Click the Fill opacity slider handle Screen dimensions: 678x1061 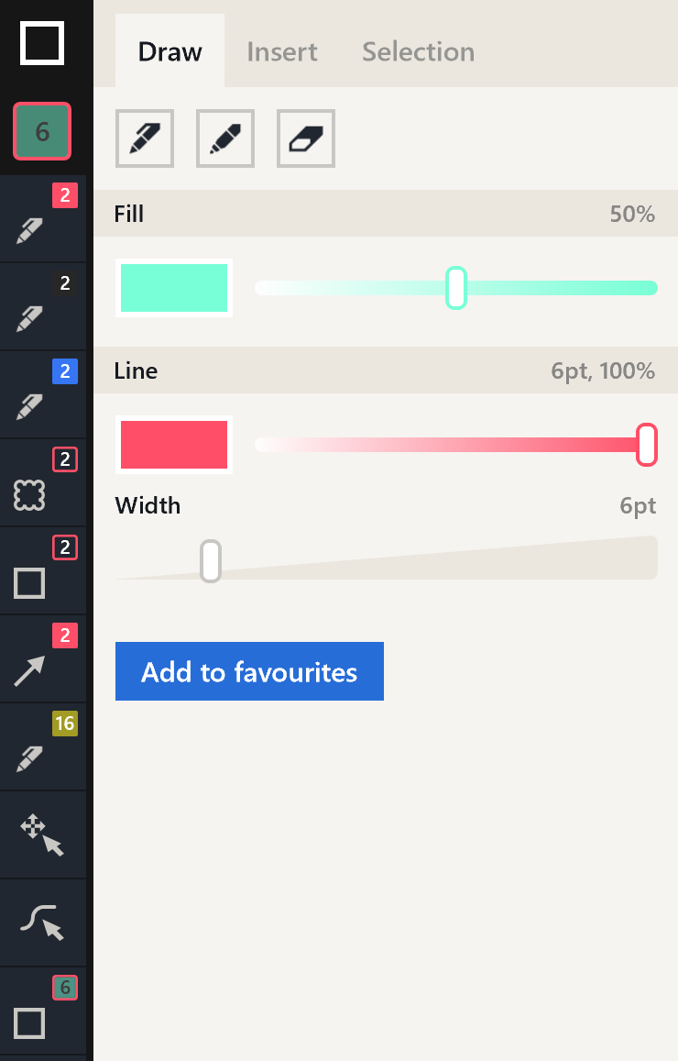pos(456,288)
